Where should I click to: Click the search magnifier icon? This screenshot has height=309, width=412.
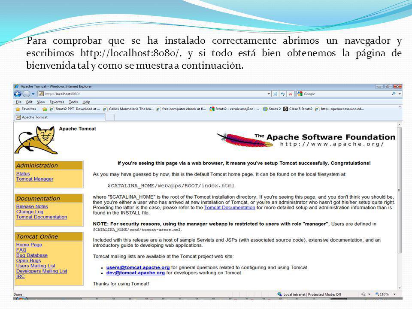(x=394, y=94)
